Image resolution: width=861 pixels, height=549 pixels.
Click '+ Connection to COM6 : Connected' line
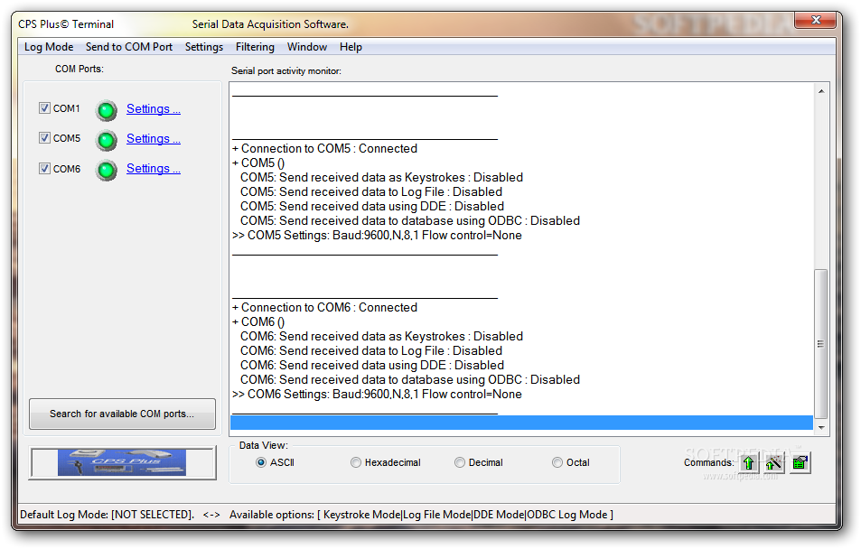tap(324, 307)
